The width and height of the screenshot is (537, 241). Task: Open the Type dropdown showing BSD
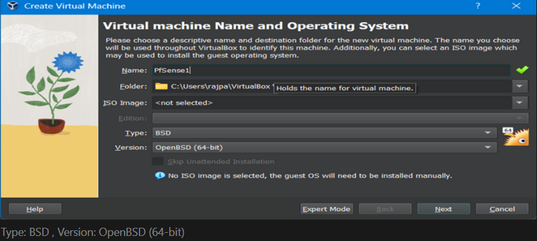[324, 133]
